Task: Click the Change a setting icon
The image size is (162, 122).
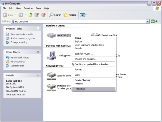Action: (x=8, y=43)
